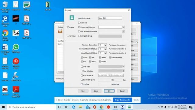
Task: Open the numeros romanos file on desktop
Action: [5, 64]
